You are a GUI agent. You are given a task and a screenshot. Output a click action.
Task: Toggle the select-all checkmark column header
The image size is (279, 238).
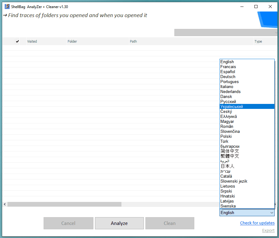click(17, 41)
